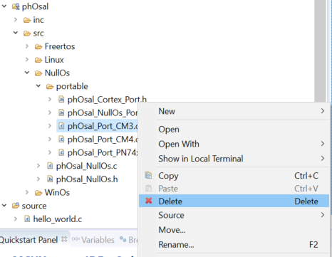Choose Delete from context menu
This screenshot has width=332, height=257.
(234, 201)
